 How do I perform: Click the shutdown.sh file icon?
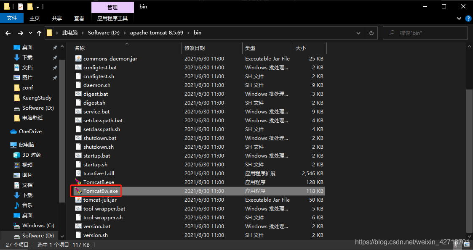[x=78, y=147]
